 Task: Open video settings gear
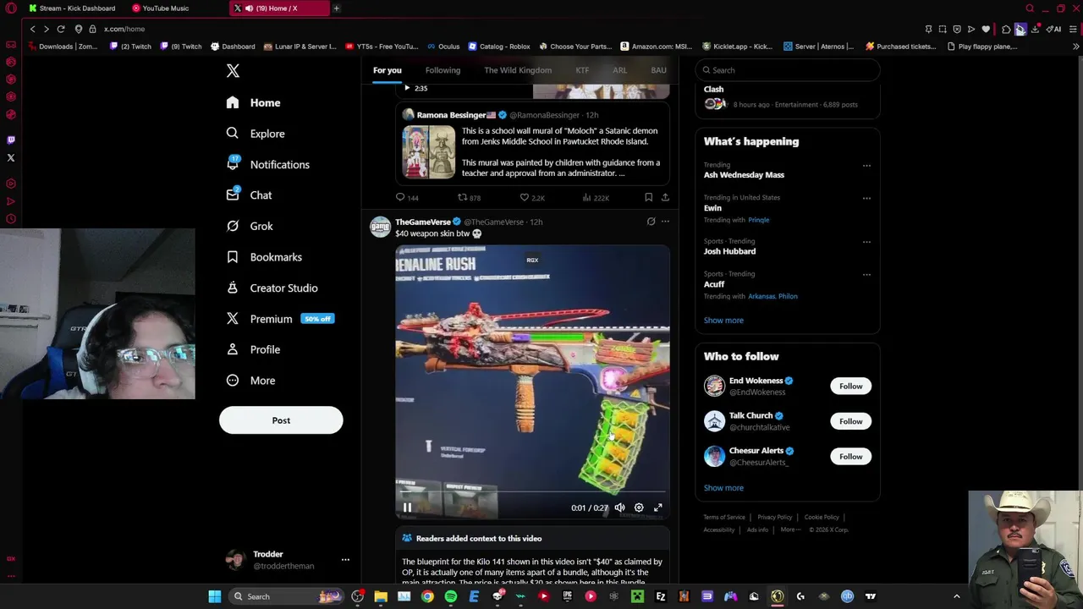[639, 507]
